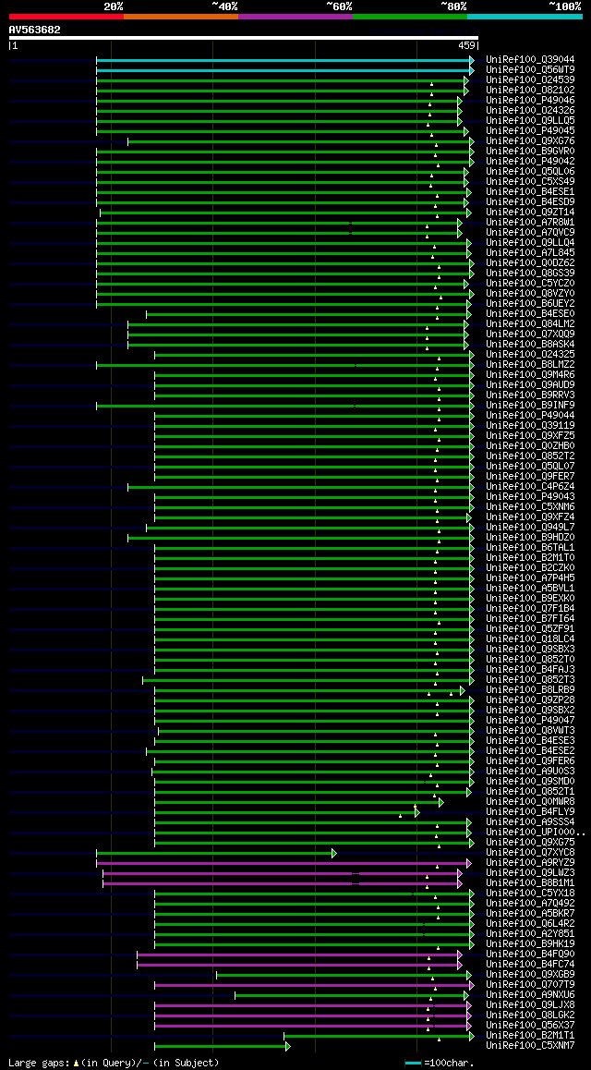591x1070 pixels.
Task: Select the UniRef100_B6TAL1 label
Action: coord(530,548)
